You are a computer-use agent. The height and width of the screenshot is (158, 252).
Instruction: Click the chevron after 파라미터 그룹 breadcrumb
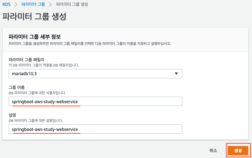pos(50,4)
